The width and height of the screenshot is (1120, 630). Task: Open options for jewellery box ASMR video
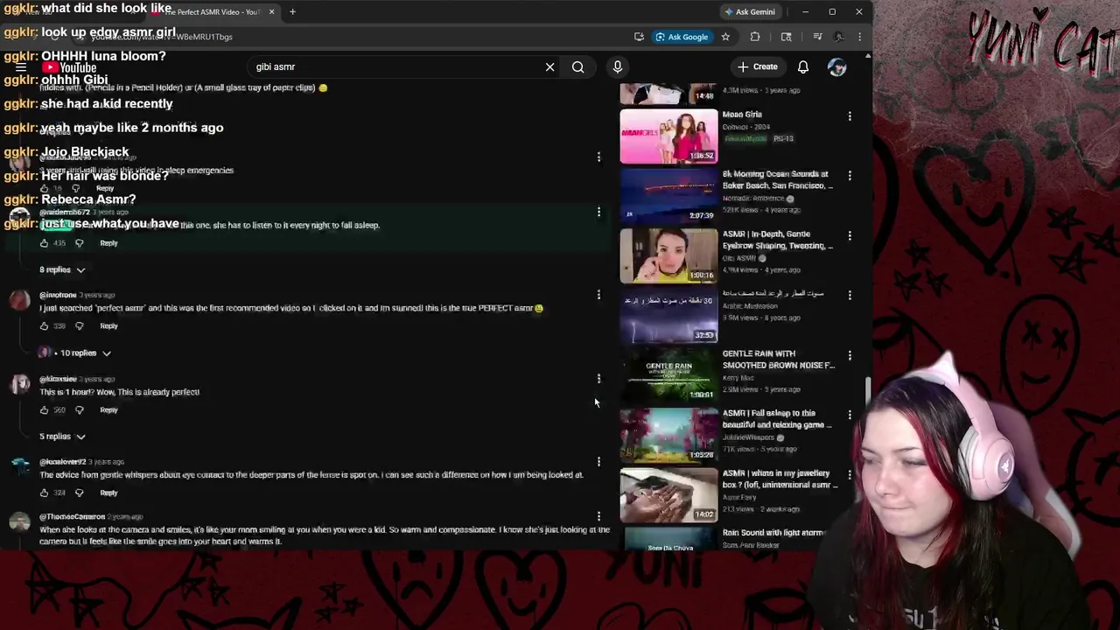[850, 474]
